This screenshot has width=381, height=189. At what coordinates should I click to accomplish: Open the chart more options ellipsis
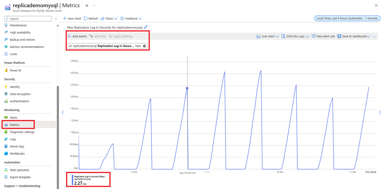374,36
